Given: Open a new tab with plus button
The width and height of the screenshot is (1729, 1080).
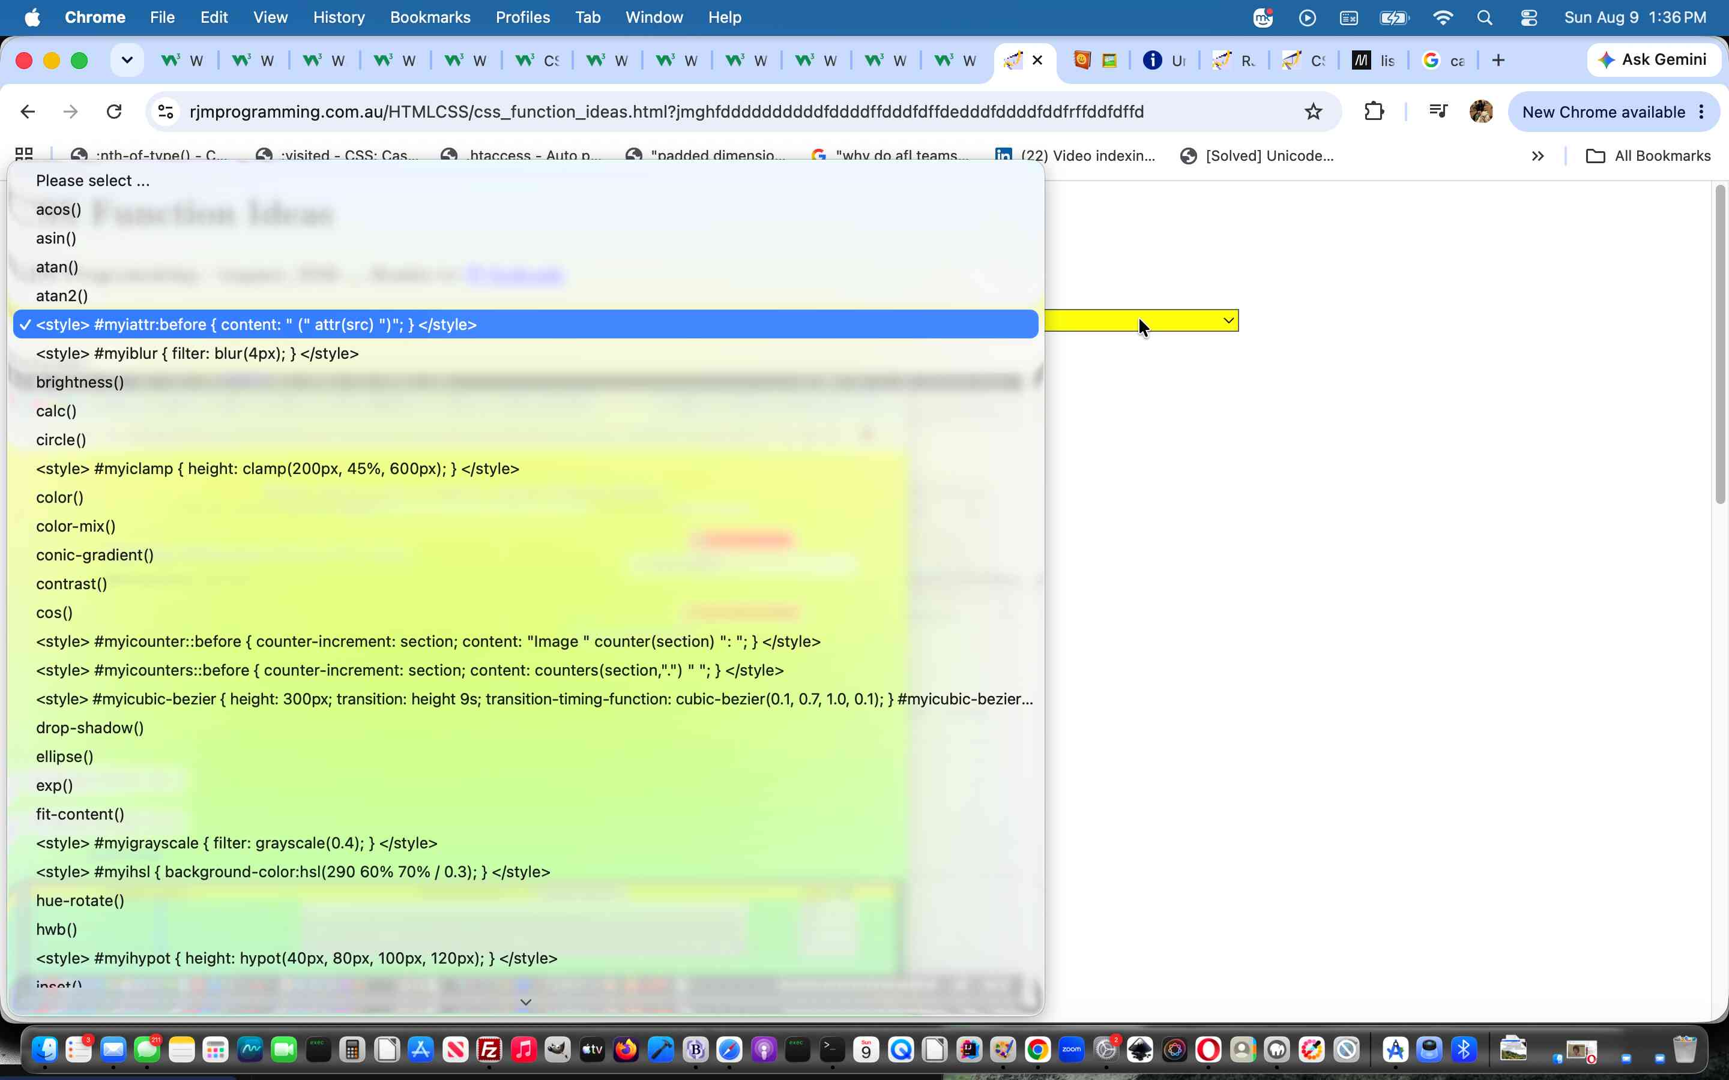Looking at the screenshot, I should click(x=1498, y=61).
